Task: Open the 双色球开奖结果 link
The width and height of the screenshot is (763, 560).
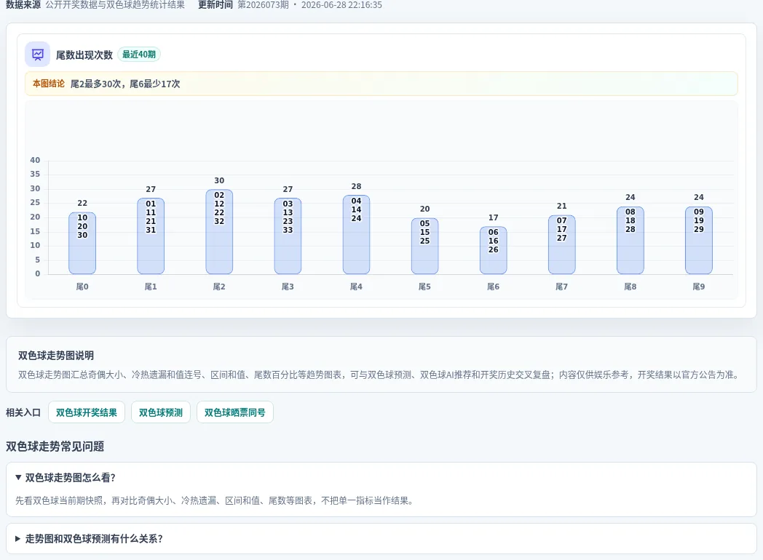Action: click(87, 412)
